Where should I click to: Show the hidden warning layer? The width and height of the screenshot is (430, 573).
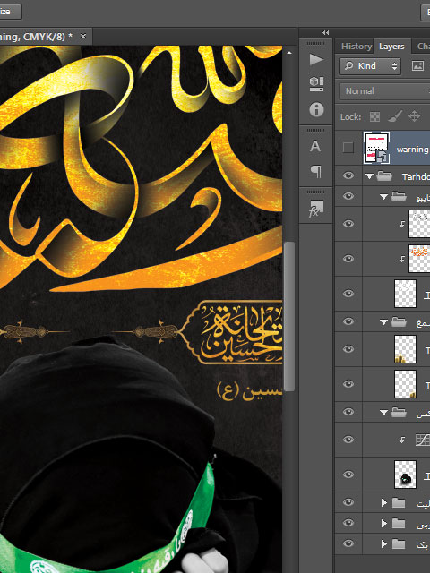point(348,148)
